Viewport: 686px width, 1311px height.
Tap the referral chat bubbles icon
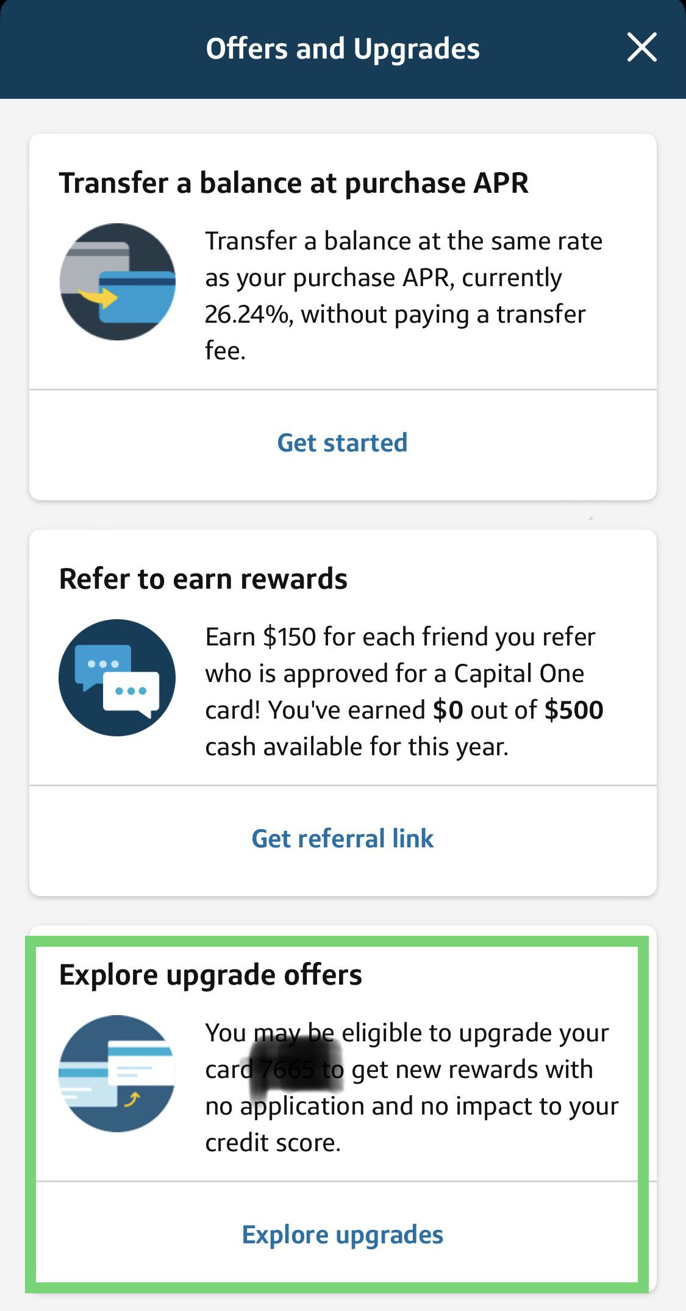point(117,678)
